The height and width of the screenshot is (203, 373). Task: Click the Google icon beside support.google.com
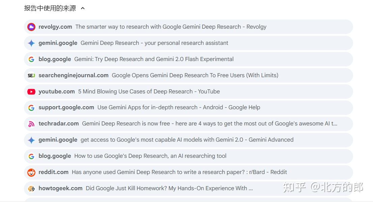(x=31, y=108)
